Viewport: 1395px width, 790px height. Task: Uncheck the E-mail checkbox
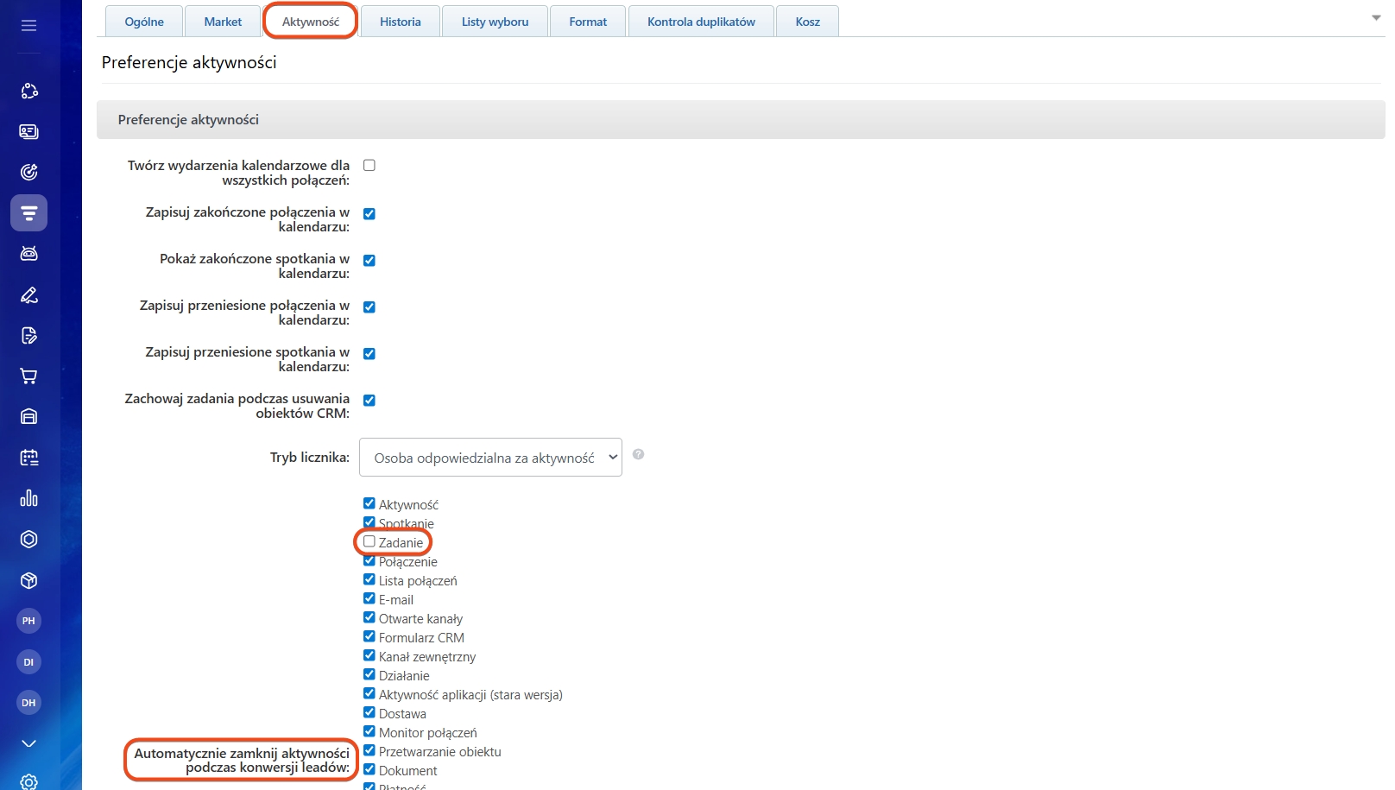point(369,599)
